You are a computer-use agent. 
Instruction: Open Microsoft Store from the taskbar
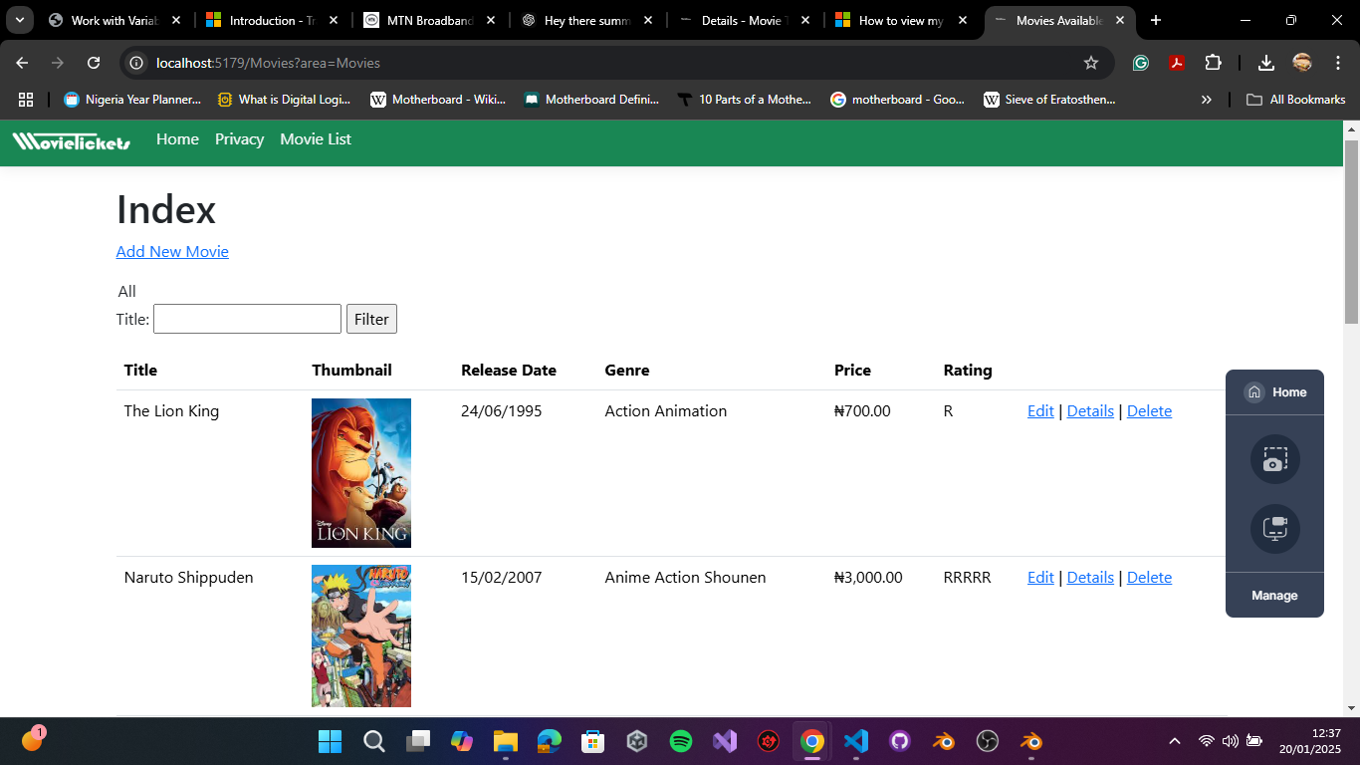tap(593, 741)
